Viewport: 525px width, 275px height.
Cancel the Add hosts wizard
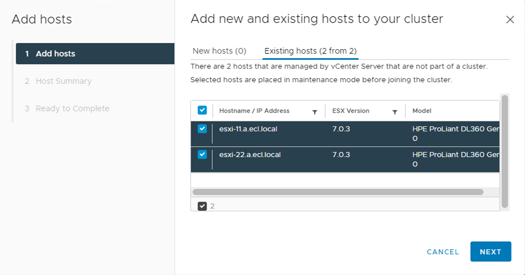coord(443,252)
